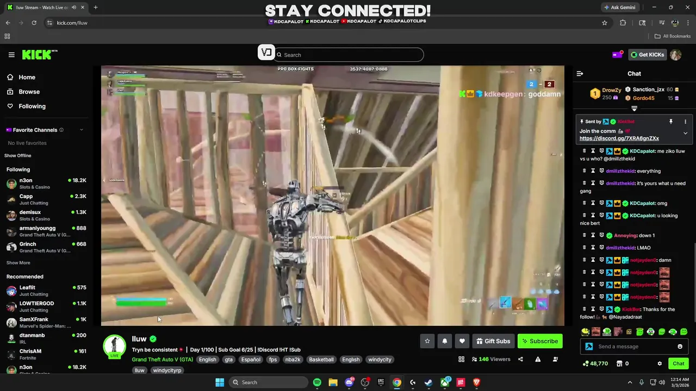Open the Kick hamburger menu
This screenshot has width=696, height=391.
(11, 54)
